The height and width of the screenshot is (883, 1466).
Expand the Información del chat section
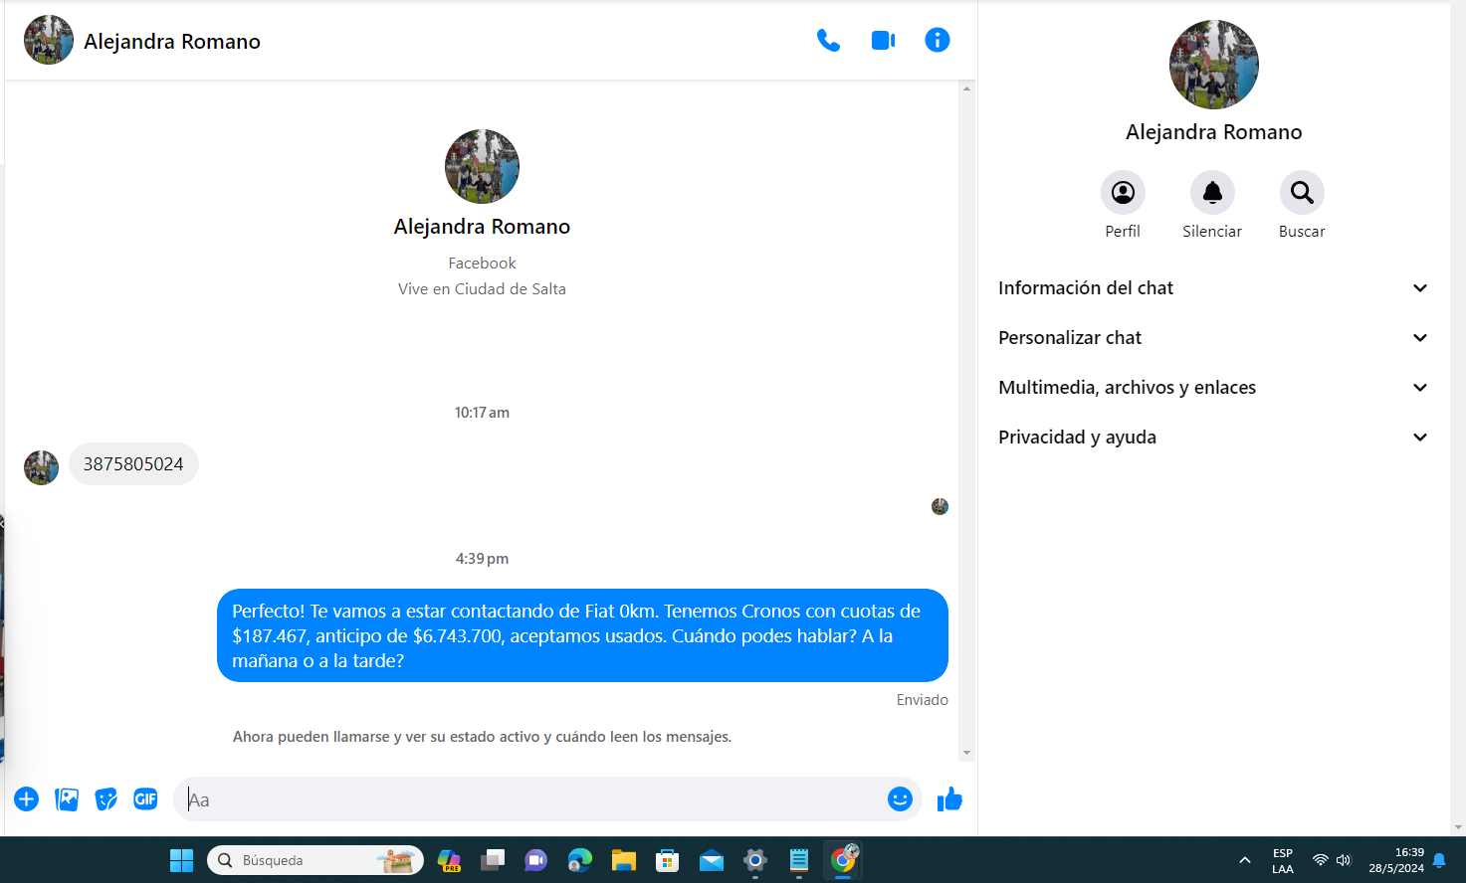1213,288
